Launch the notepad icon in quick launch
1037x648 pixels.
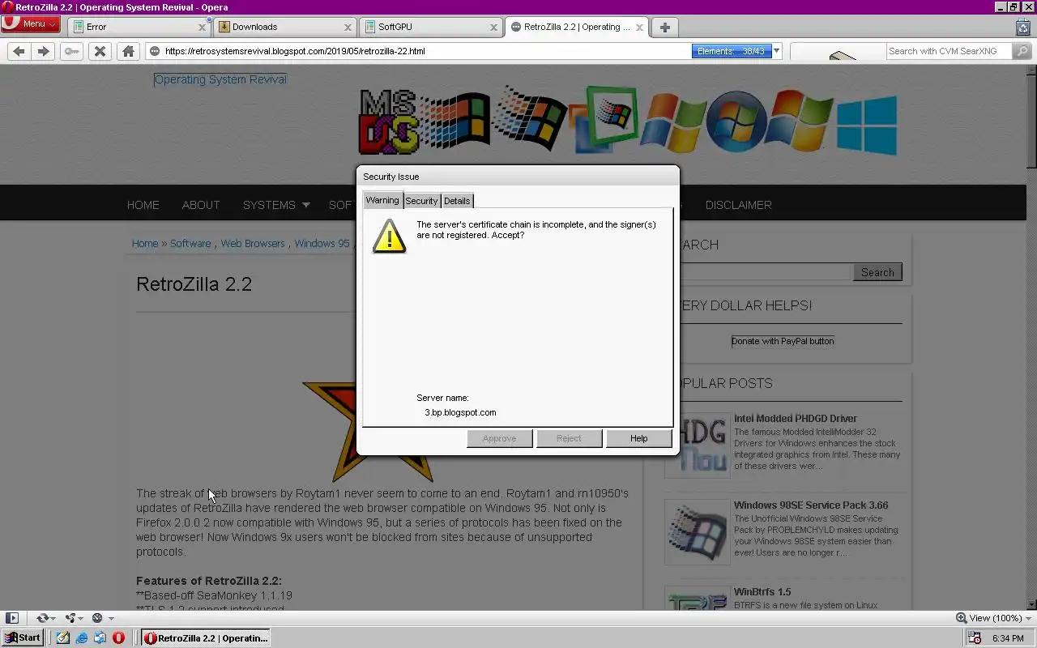(x=63, y=637)
